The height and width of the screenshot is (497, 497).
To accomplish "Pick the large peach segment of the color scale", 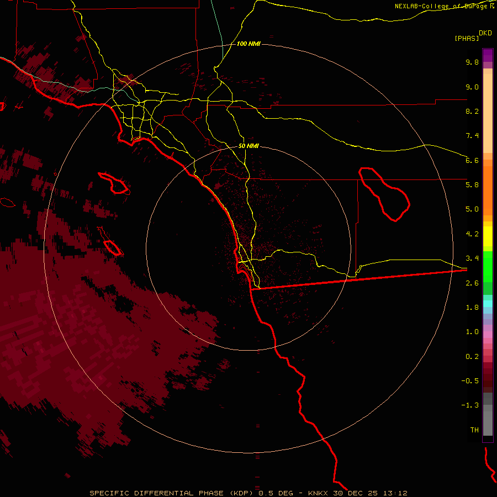I will point(488,113).
